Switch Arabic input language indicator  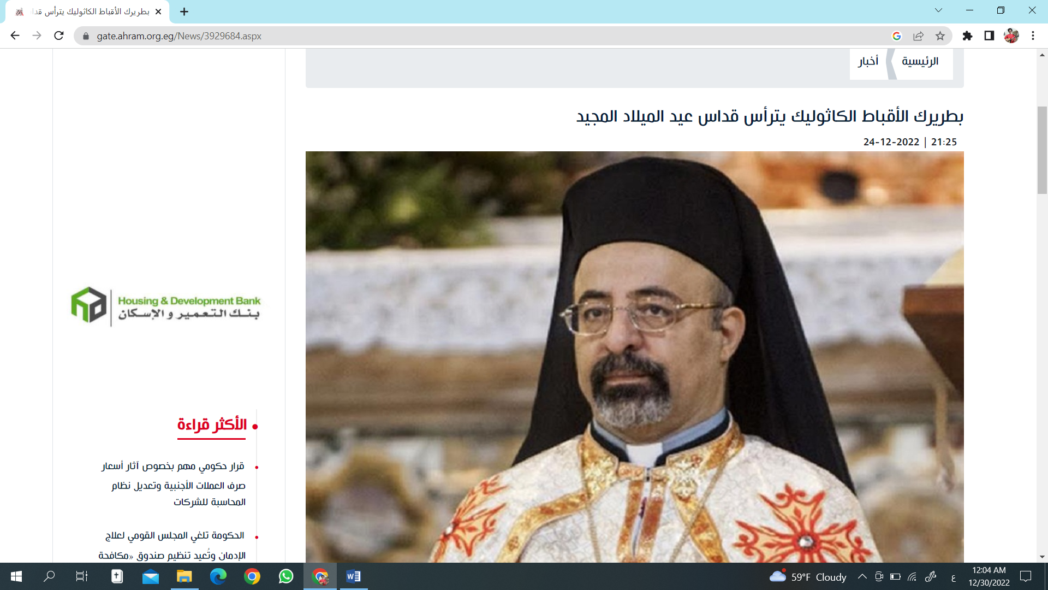953,577
